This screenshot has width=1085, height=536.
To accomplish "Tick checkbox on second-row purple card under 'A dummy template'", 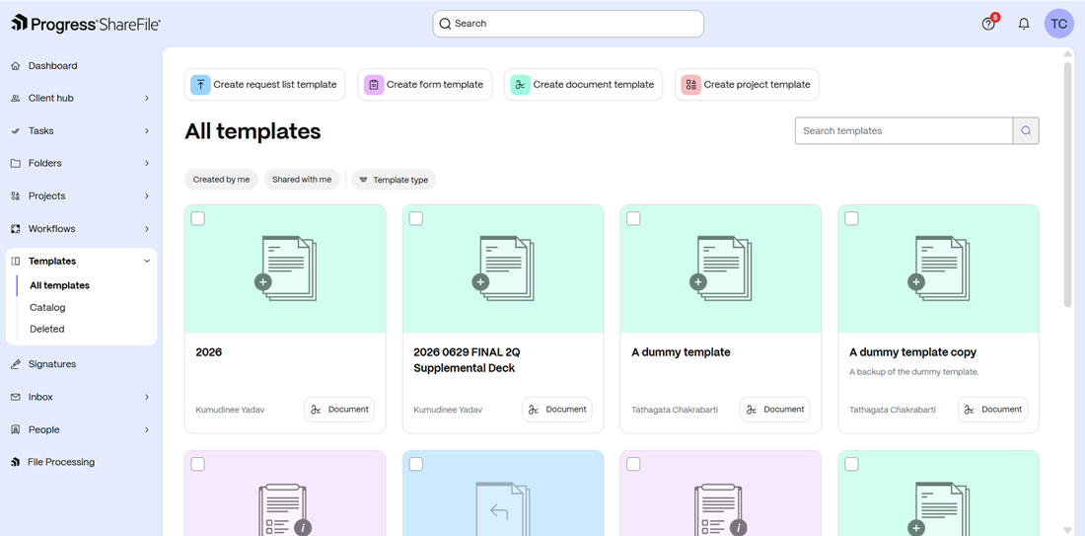I will (x=633, y=464).
